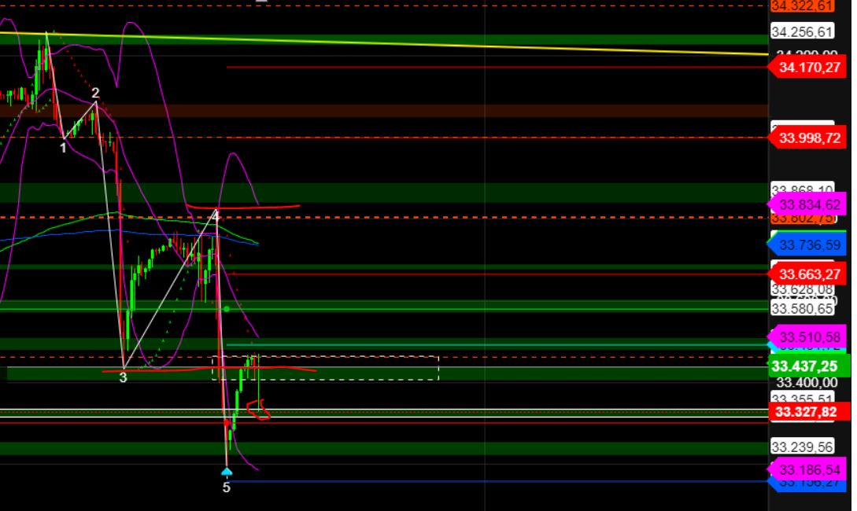Click the green dot marker on the falling candle

pyautogui.click(x=227, y=309)
